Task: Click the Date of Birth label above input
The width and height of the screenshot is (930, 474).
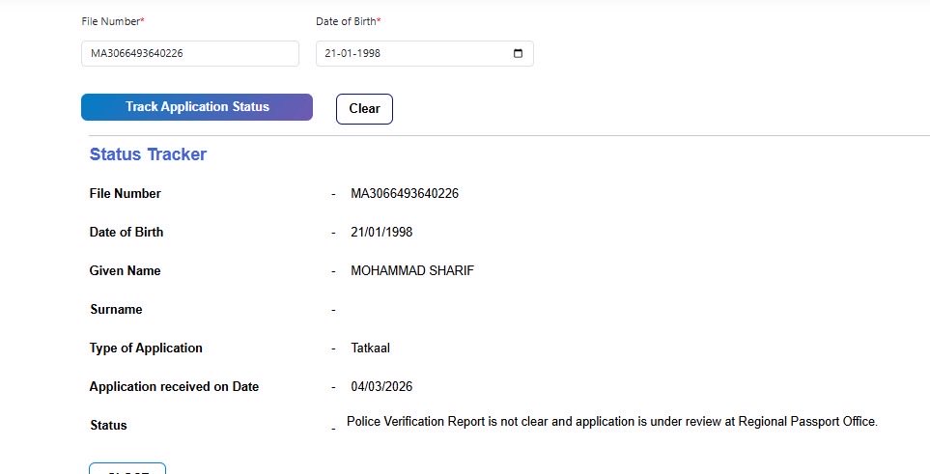Action: pyautogui.click(x=349, y=21)
